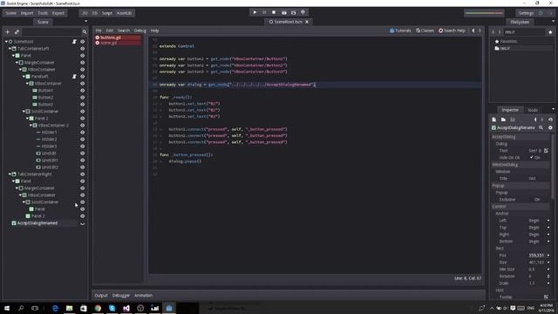Open the Settings button
Image resolution: width=558 pixels, height=314 pixels.
tap(526, 13)
